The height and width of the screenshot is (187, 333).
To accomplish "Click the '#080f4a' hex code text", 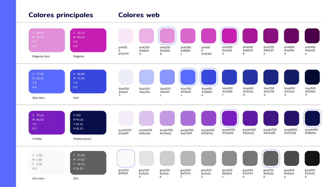I will pos(311,133).
